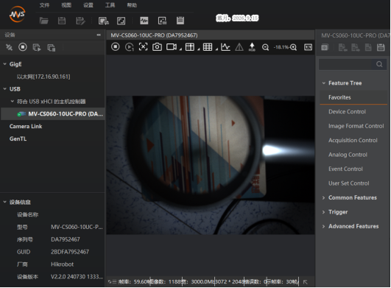Stop acquisition in the viewer toolbar
The height and width of the screenshot is (288, 391).
115,47
